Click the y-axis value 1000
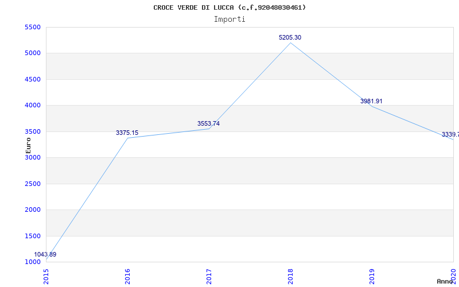The height and width of the screenshot is (287, 459). pos(33,262)
